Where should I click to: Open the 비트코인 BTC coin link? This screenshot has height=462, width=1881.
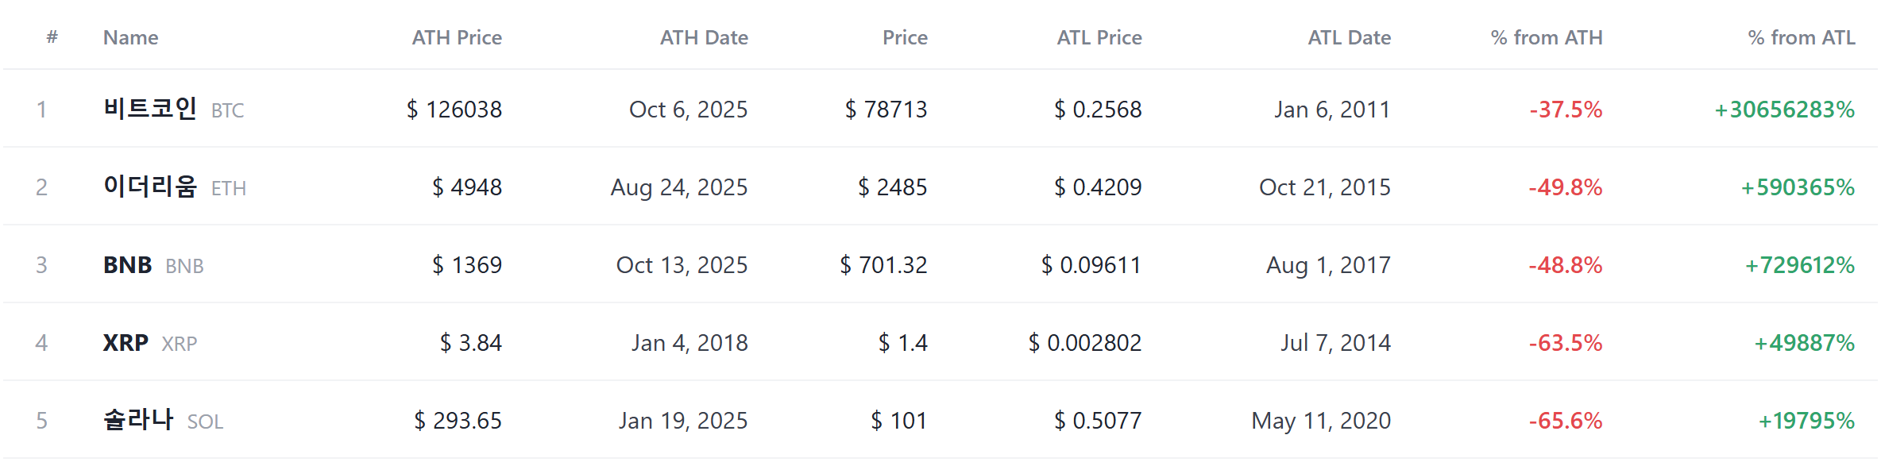click(174, 109)
